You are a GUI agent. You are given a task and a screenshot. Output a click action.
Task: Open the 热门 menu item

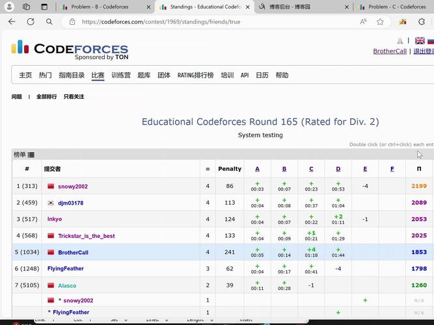pyautogui.click(x=45, y=75)
